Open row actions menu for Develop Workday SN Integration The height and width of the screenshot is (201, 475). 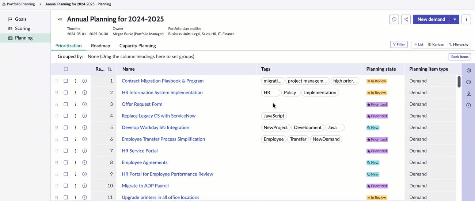point(75,127)
